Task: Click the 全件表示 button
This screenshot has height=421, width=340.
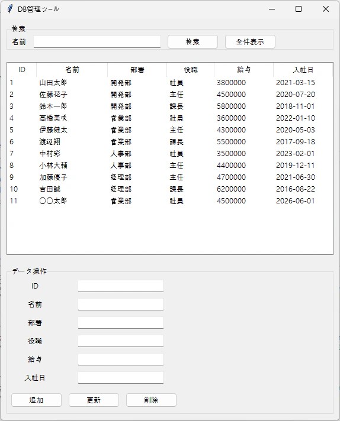Action: (250, 41)
